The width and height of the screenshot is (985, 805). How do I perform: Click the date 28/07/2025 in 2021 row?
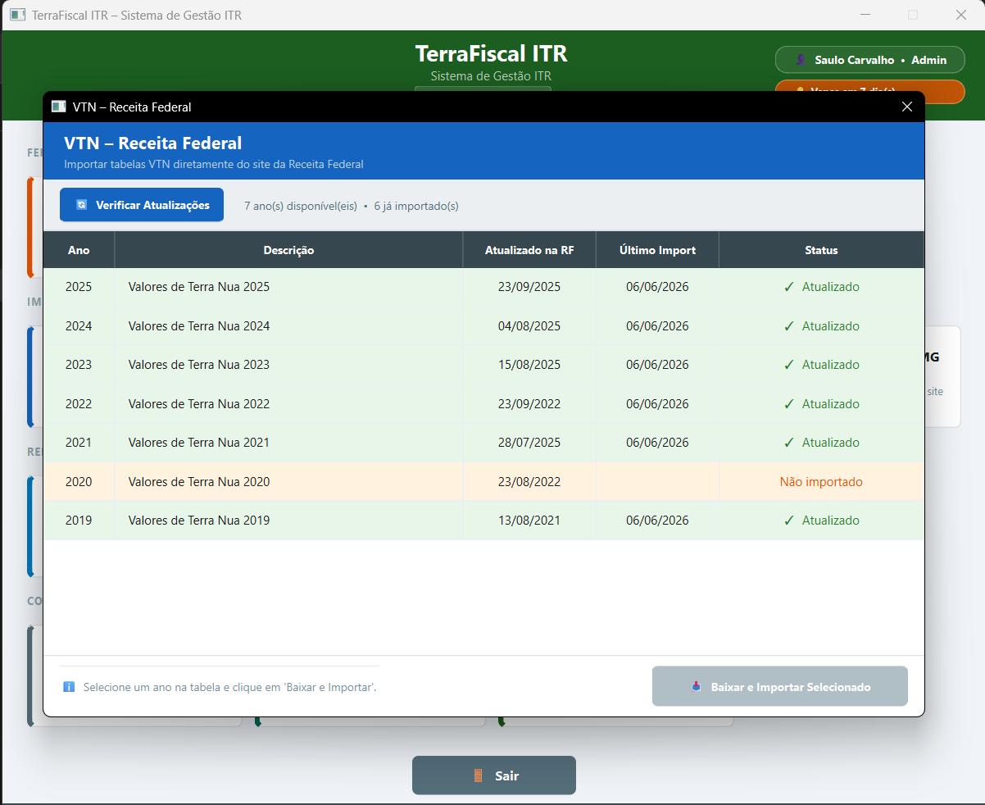[529, 443]
